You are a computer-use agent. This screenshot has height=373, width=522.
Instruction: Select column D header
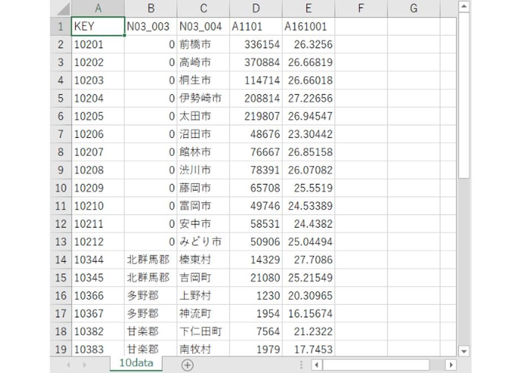coord(256,8)
